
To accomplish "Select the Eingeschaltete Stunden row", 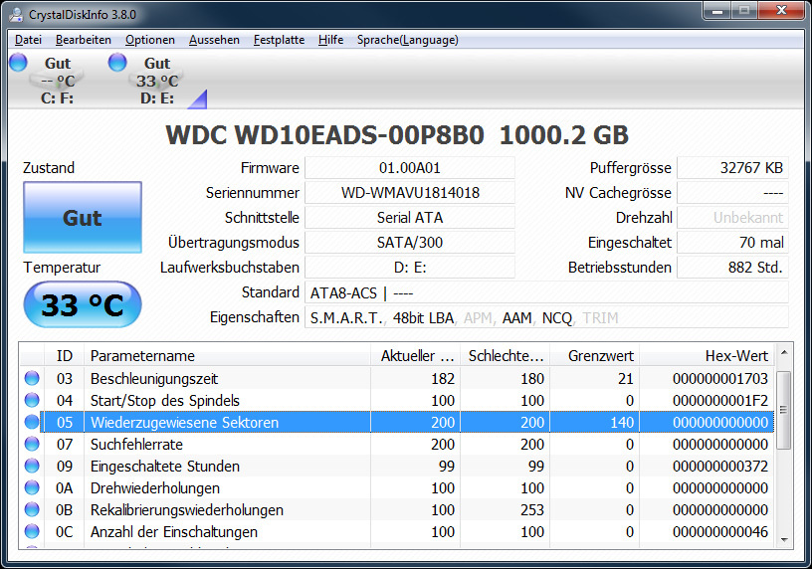I will coord(397,466).
